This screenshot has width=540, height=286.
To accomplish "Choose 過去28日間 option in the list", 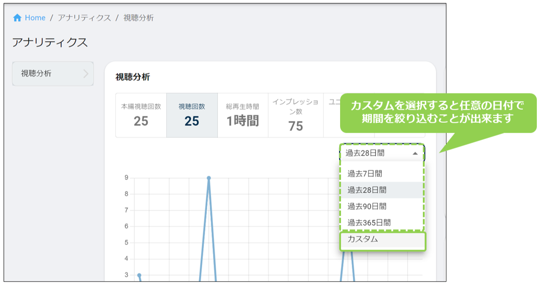I will pyautogui.click(x=382, y=190).
